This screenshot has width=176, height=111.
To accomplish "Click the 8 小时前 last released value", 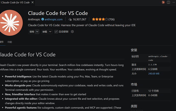I will click(x=153, y=95).
